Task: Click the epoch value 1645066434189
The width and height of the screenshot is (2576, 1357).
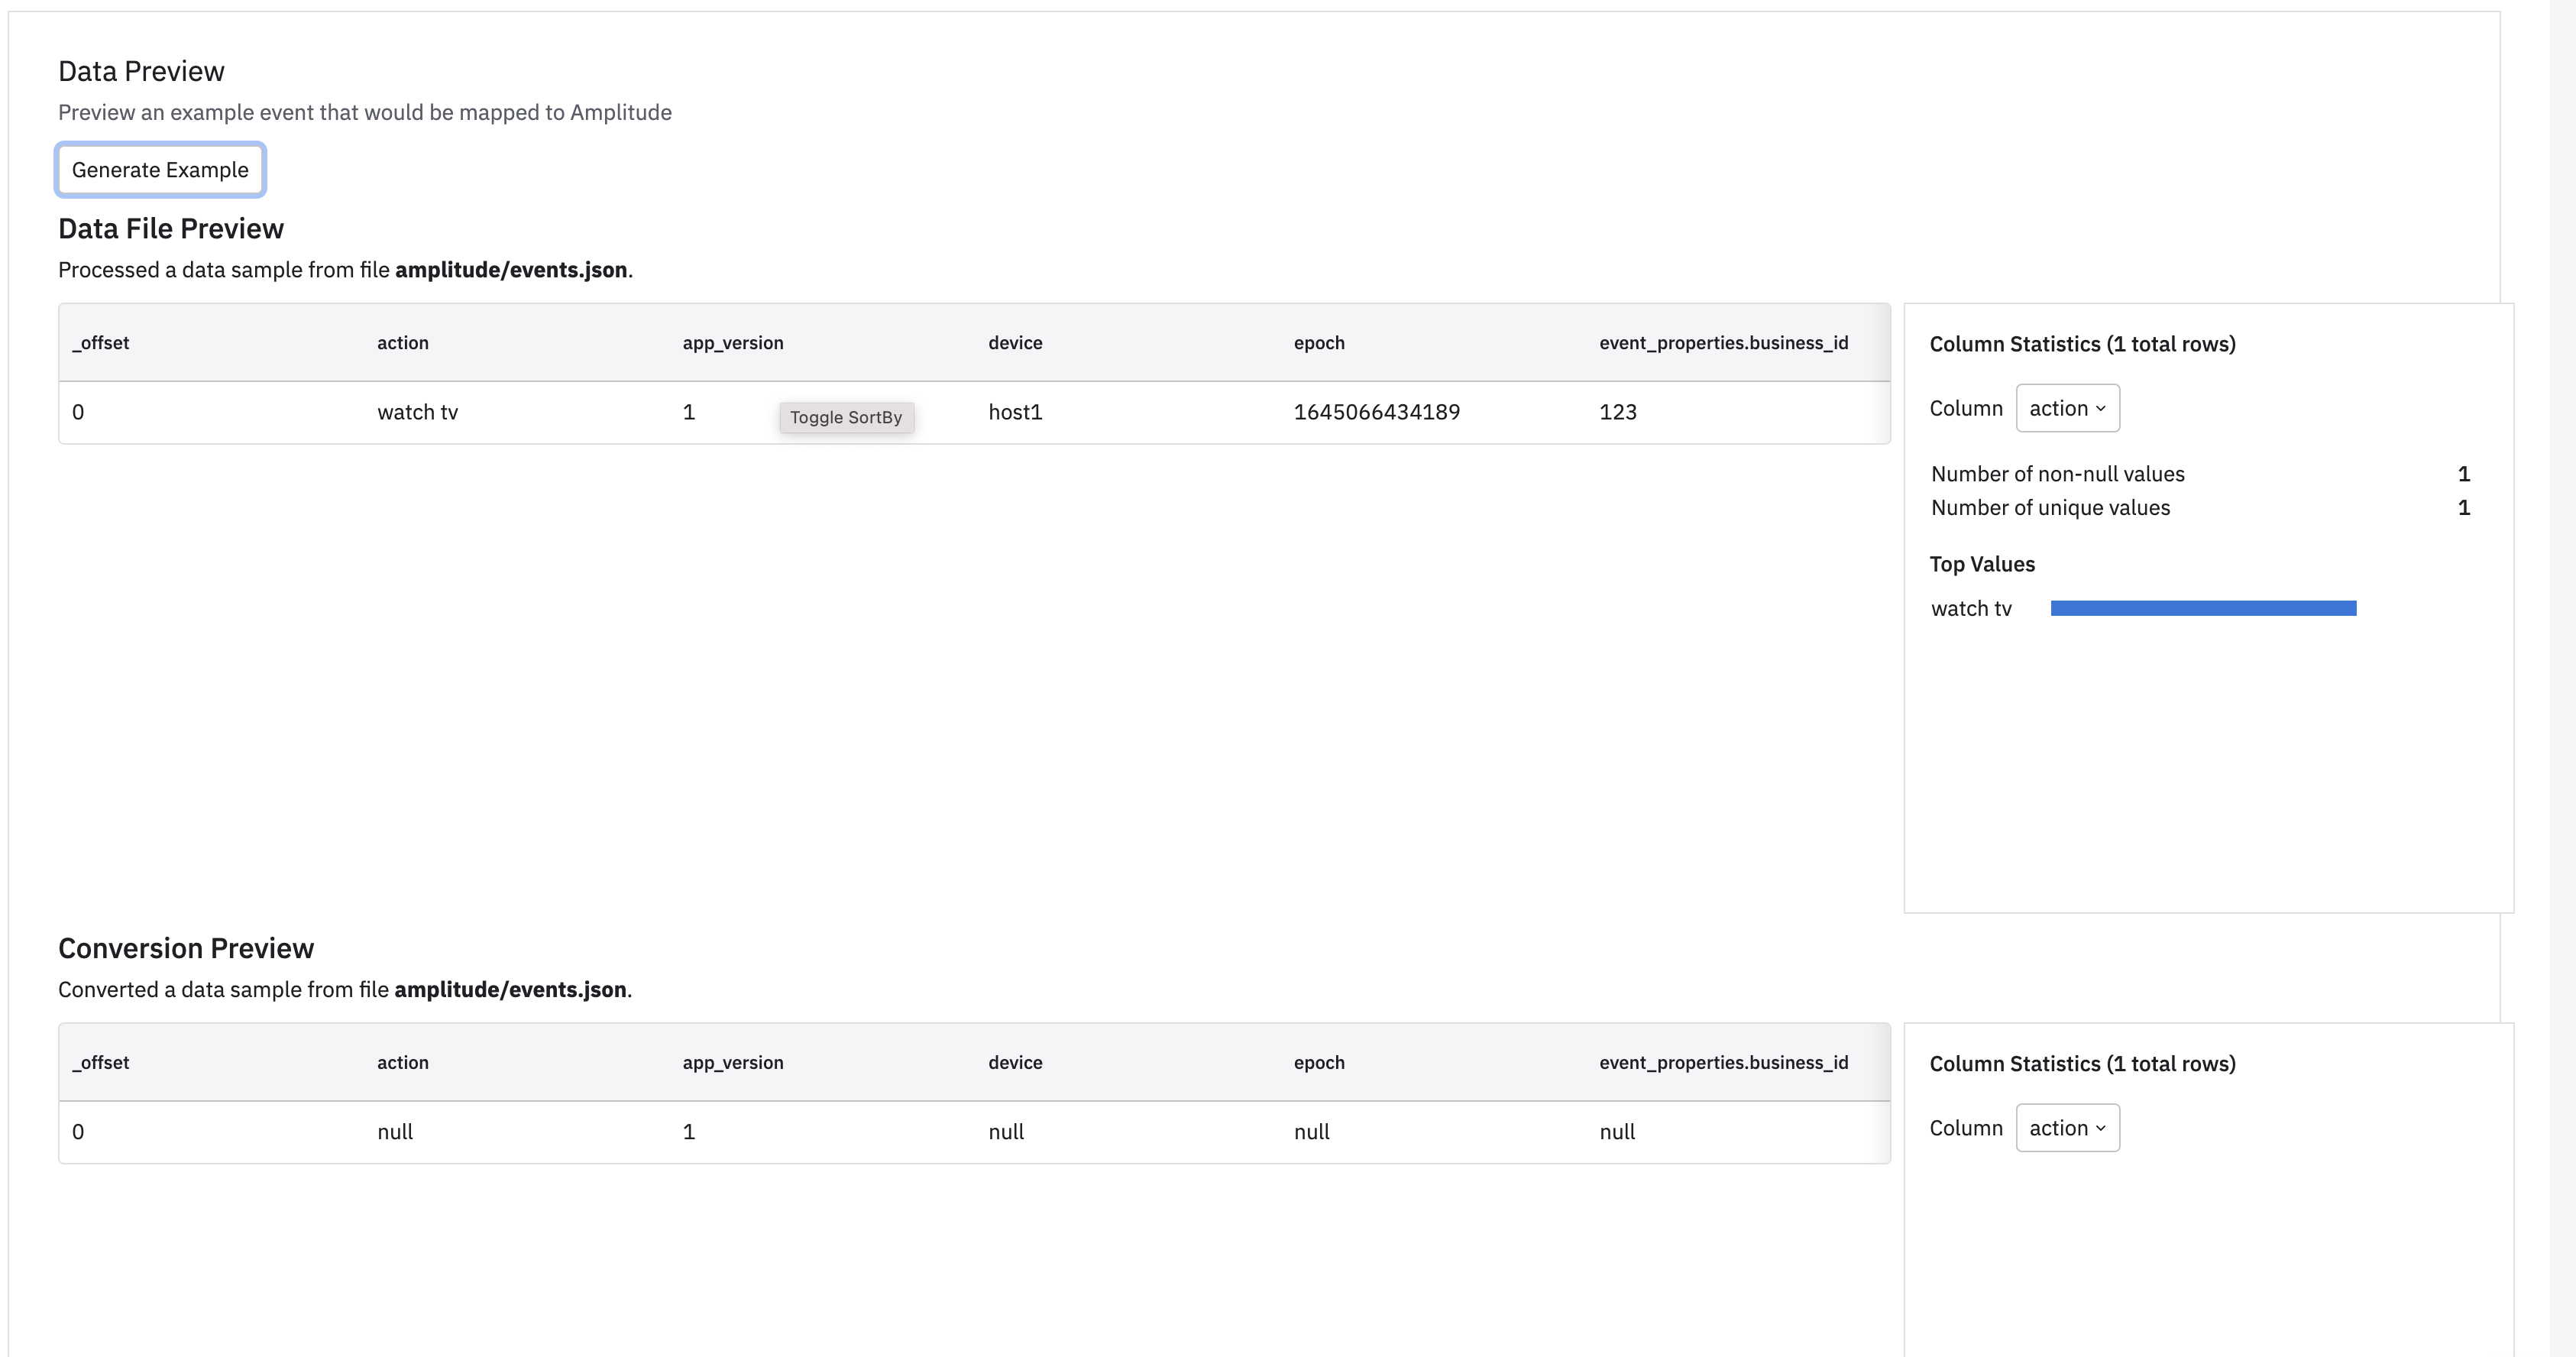Action: coord(1376,412)
